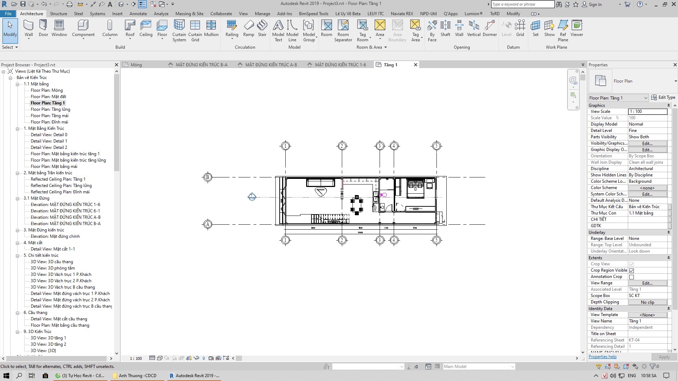Open the MẶT ĐỨNG KIẾN TRÚC B-A view tab
This screenshot has height=381, width=678.
pos(201,65)
